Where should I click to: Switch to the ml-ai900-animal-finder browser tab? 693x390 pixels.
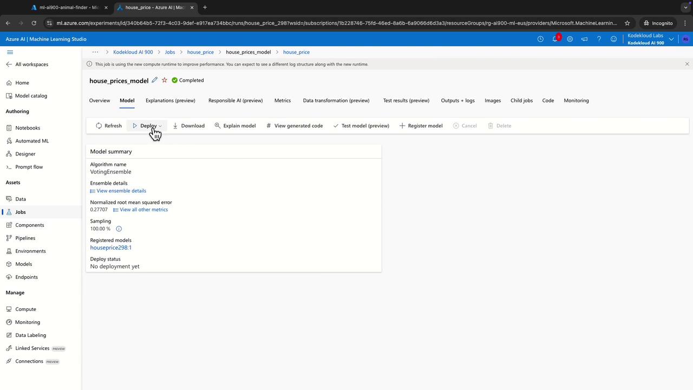68,8
